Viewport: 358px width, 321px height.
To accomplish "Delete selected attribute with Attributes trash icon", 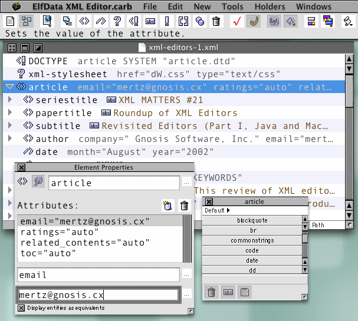I will (x=184, y=206).
